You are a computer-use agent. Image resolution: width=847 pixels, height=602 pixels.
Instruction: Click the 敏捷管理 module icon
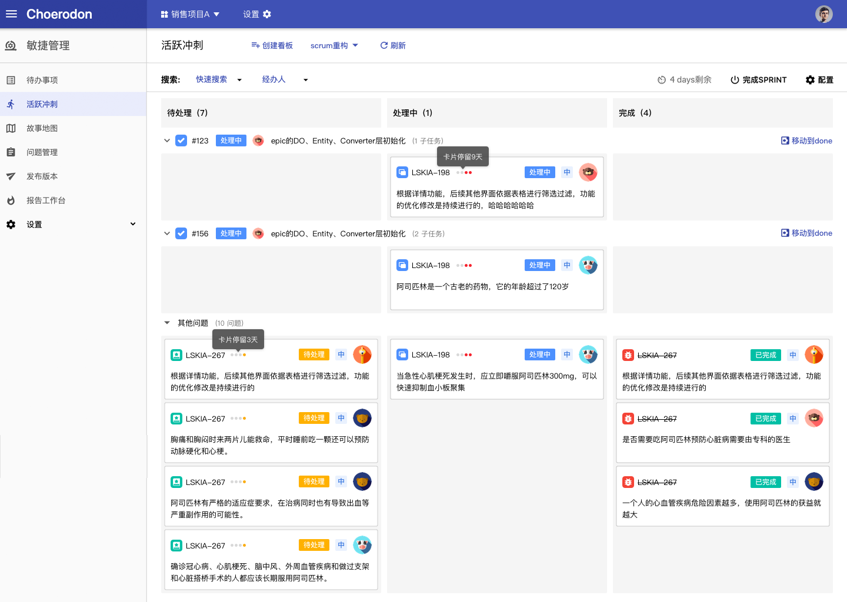[x=11, y=45]
